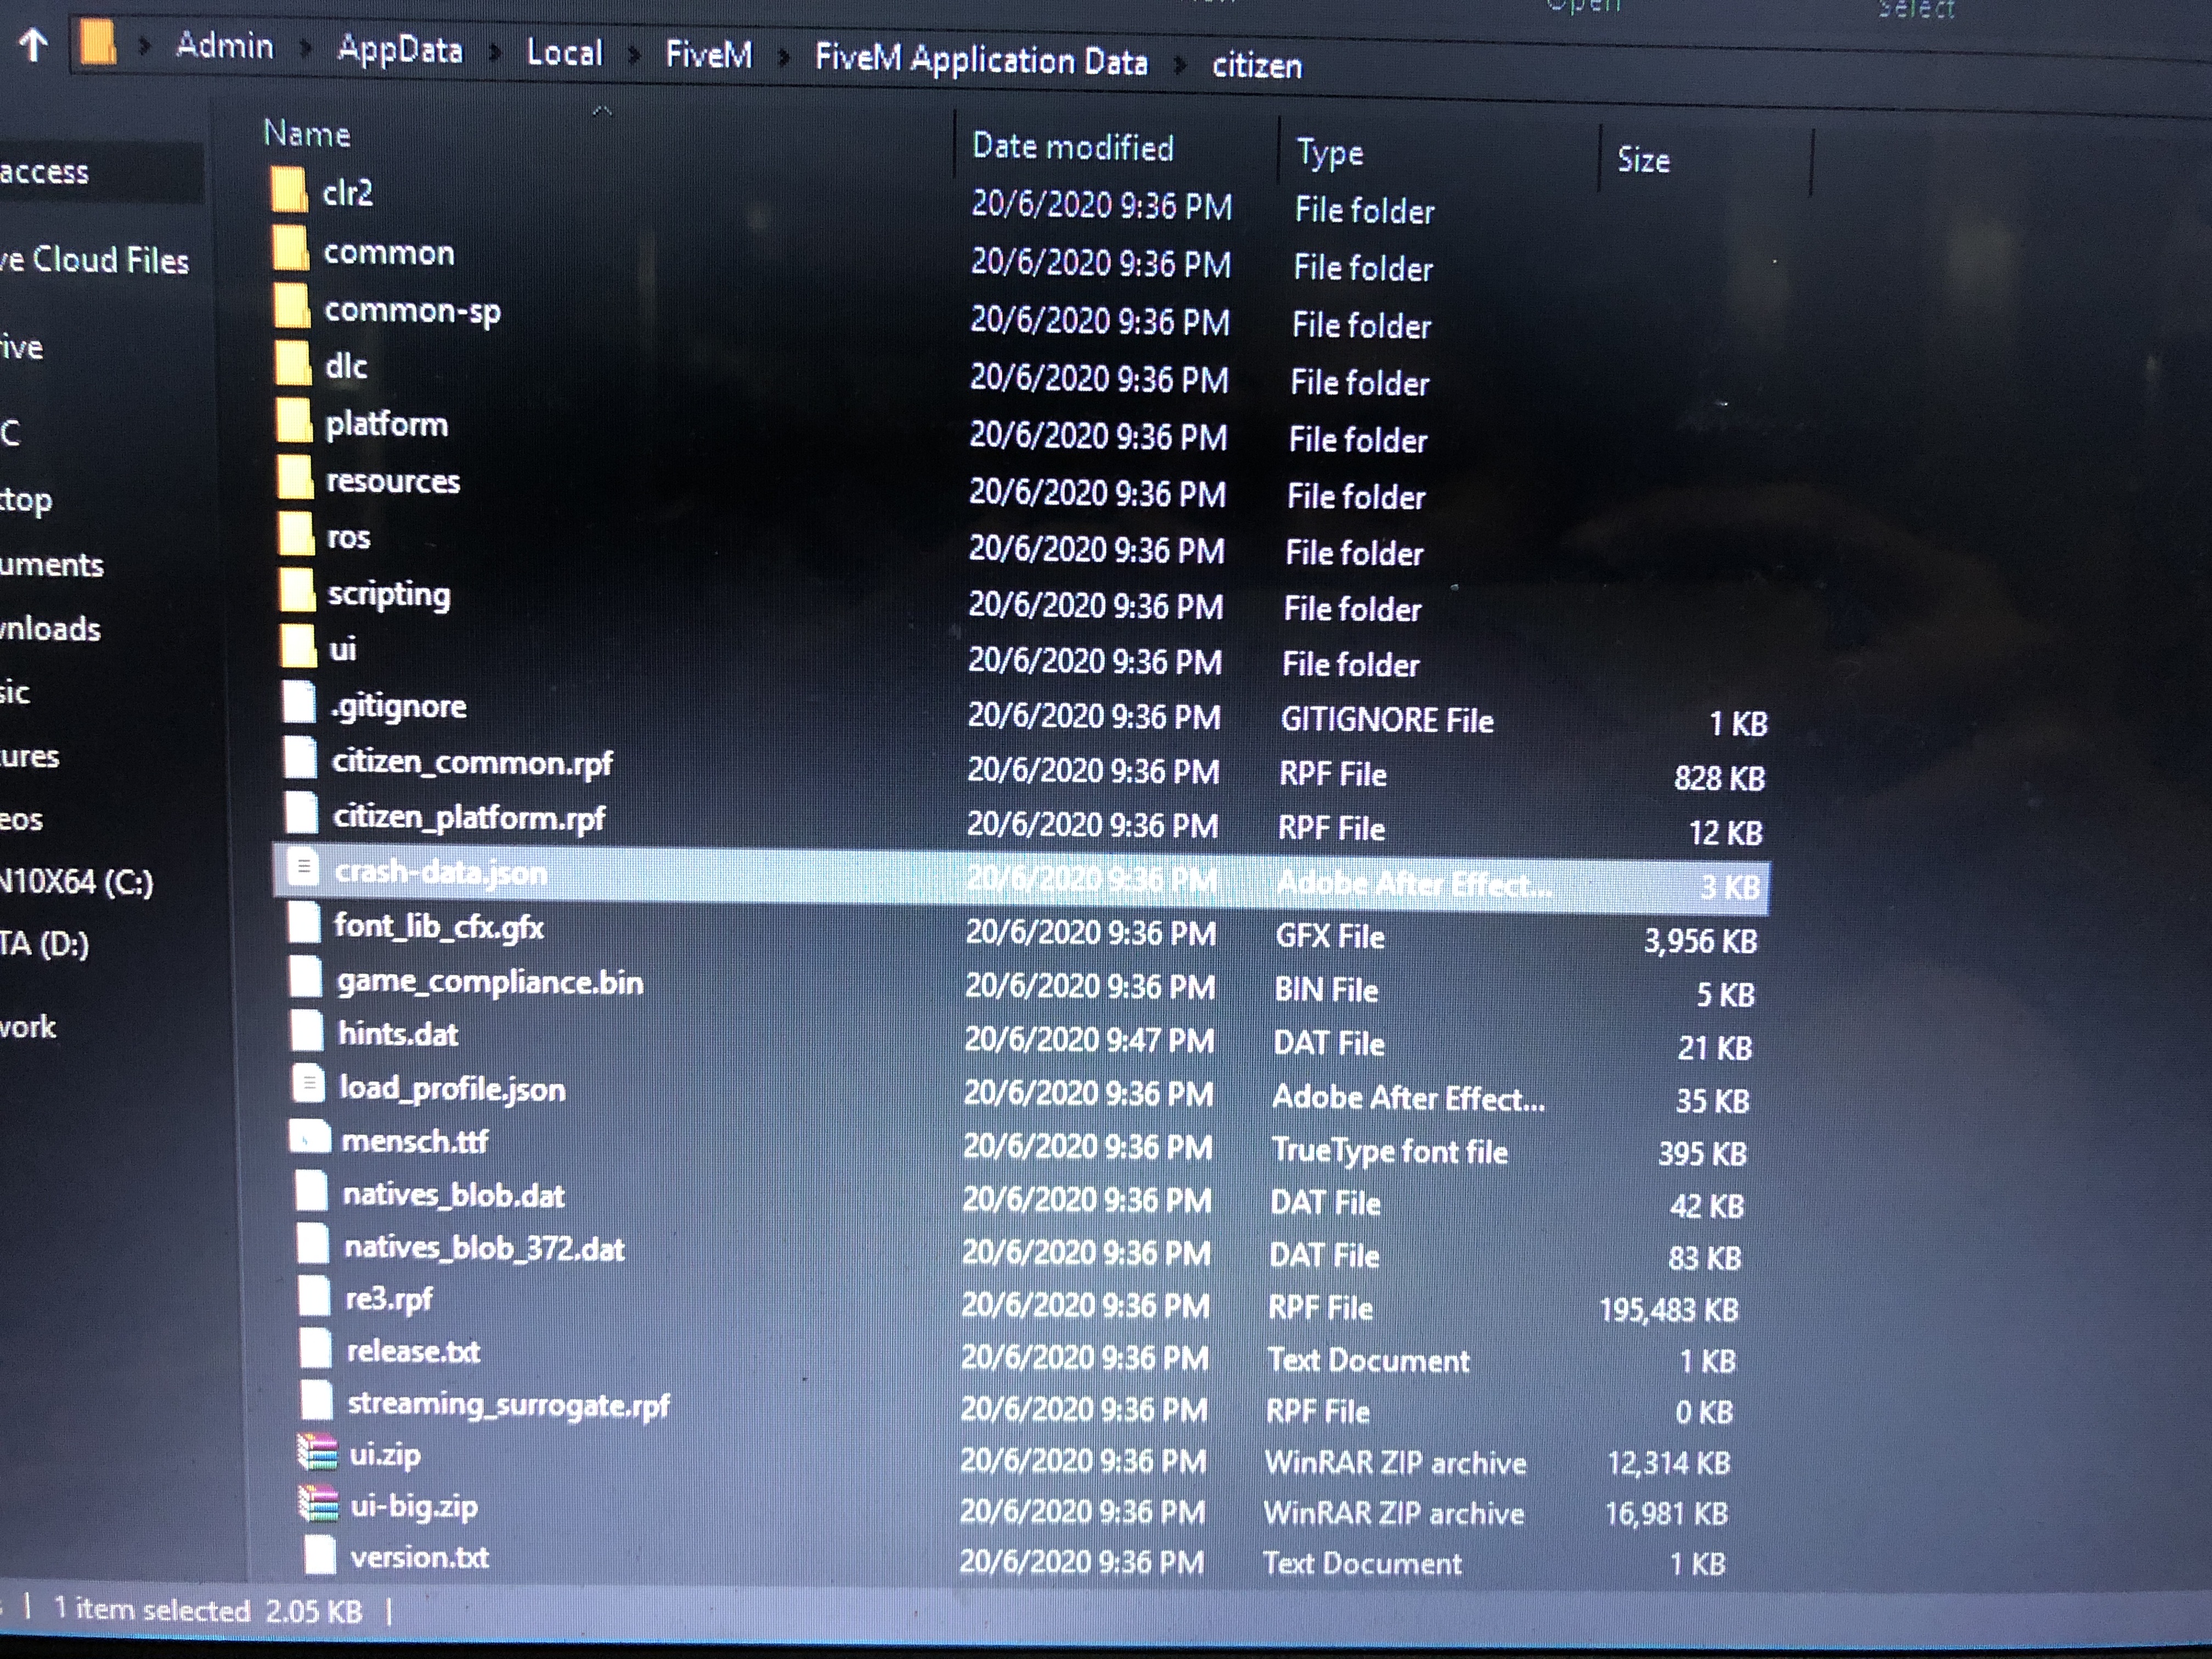Click the citizen_common.rpf file icon
2212x1659 pixels.
[300, 757]
